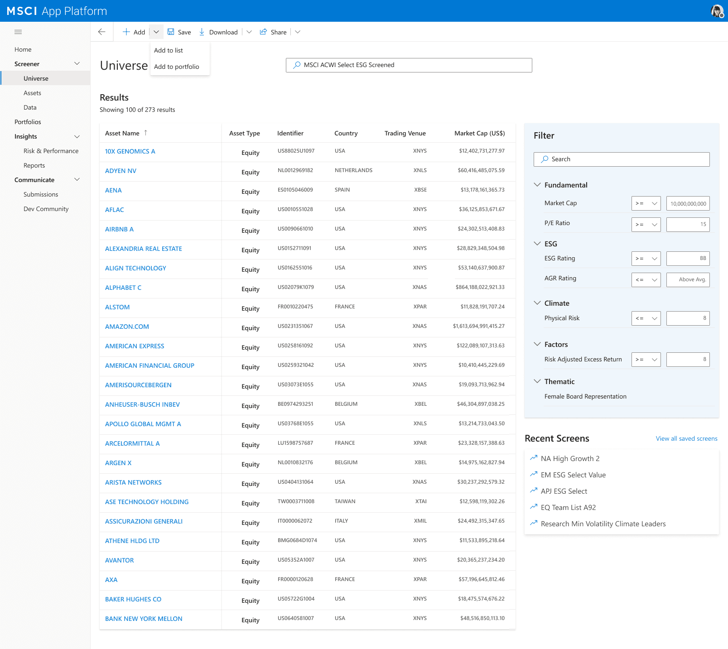Open Assets in the sidebar

[32, 93]
